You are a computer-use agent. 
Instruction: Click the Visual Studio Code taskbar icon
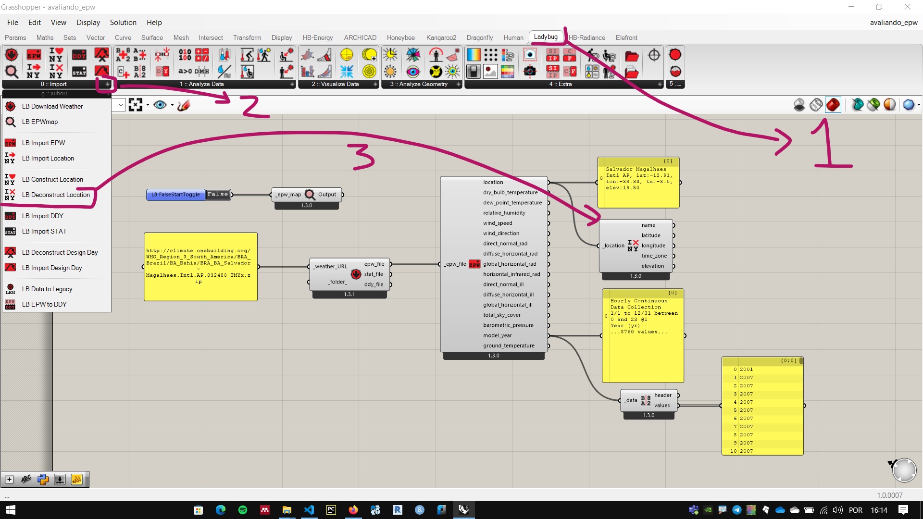click(x=309, y=510)
